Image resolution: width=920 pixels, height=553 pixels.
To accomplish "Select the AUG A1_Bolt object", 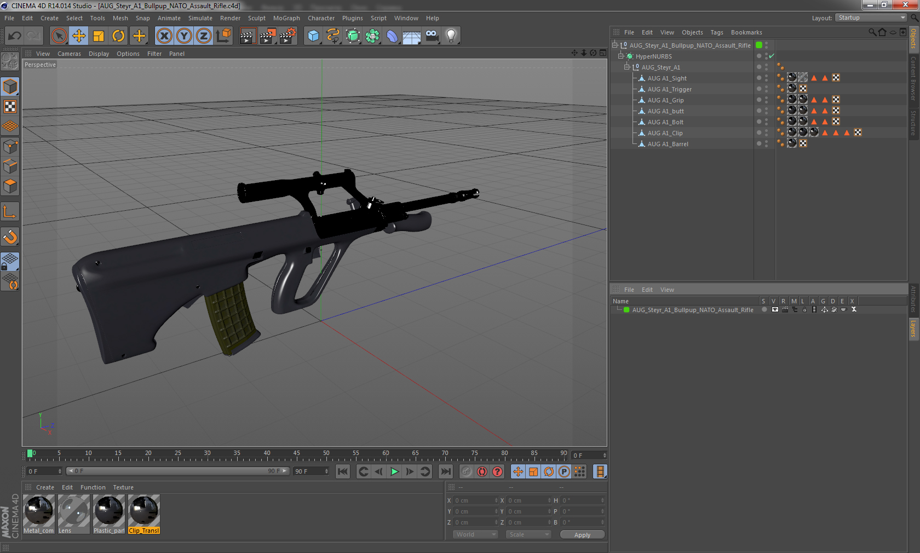I will point(665,122).
